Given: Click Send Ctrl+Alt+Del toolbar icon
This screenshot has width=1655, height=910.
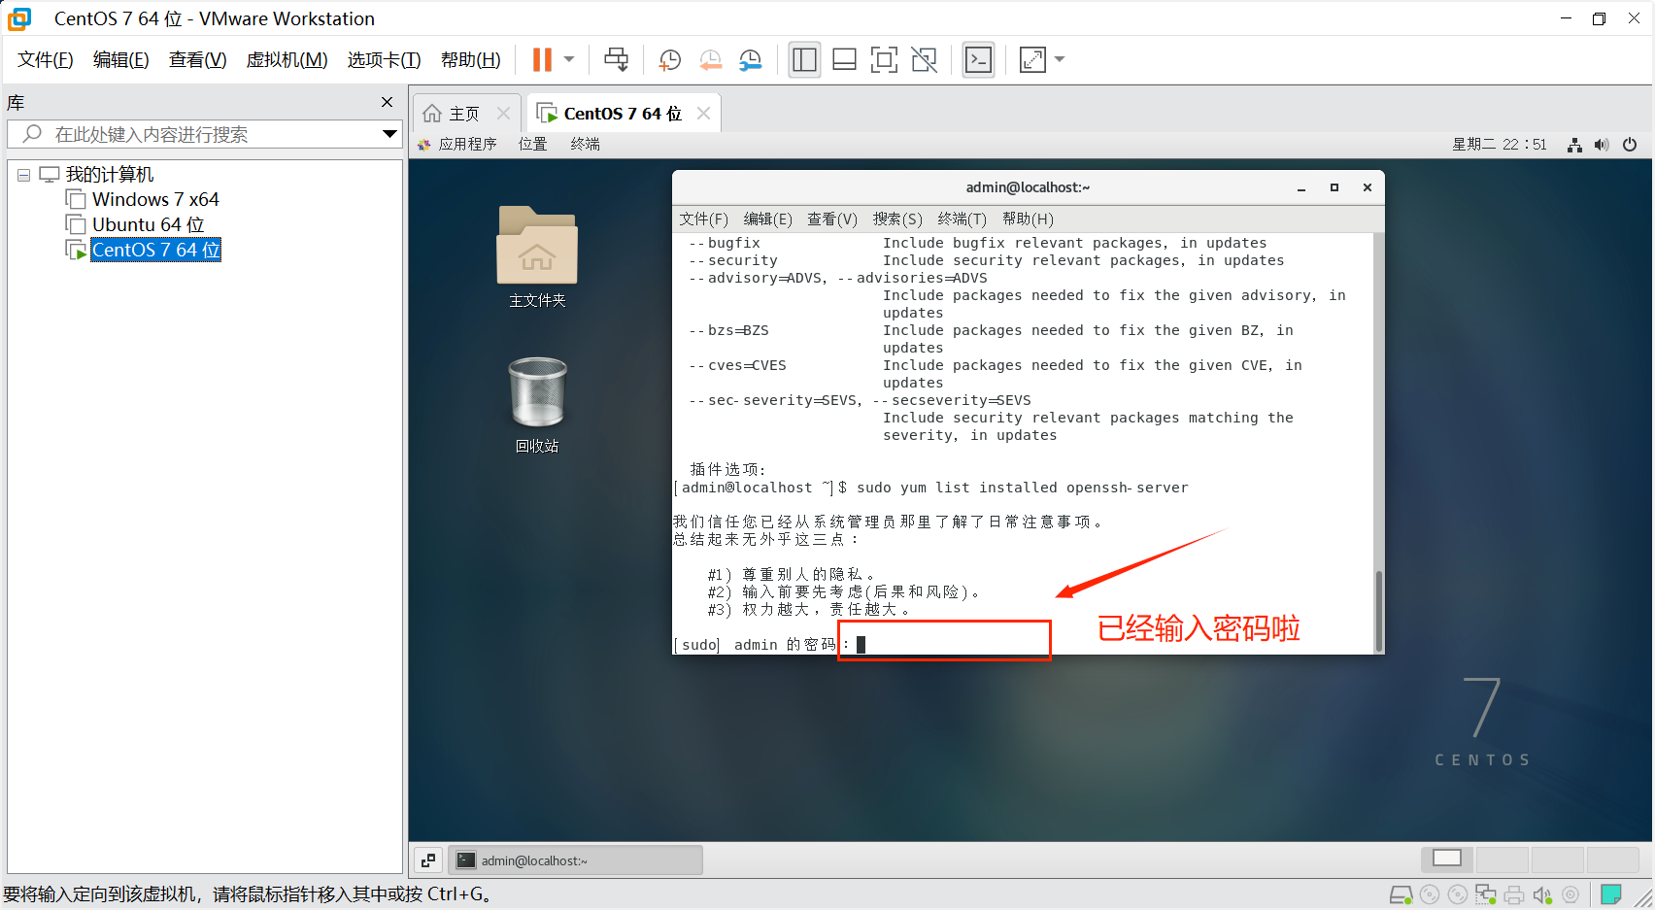Looking at the screenshot, I should pyautogui.click(x=616, y=59).
